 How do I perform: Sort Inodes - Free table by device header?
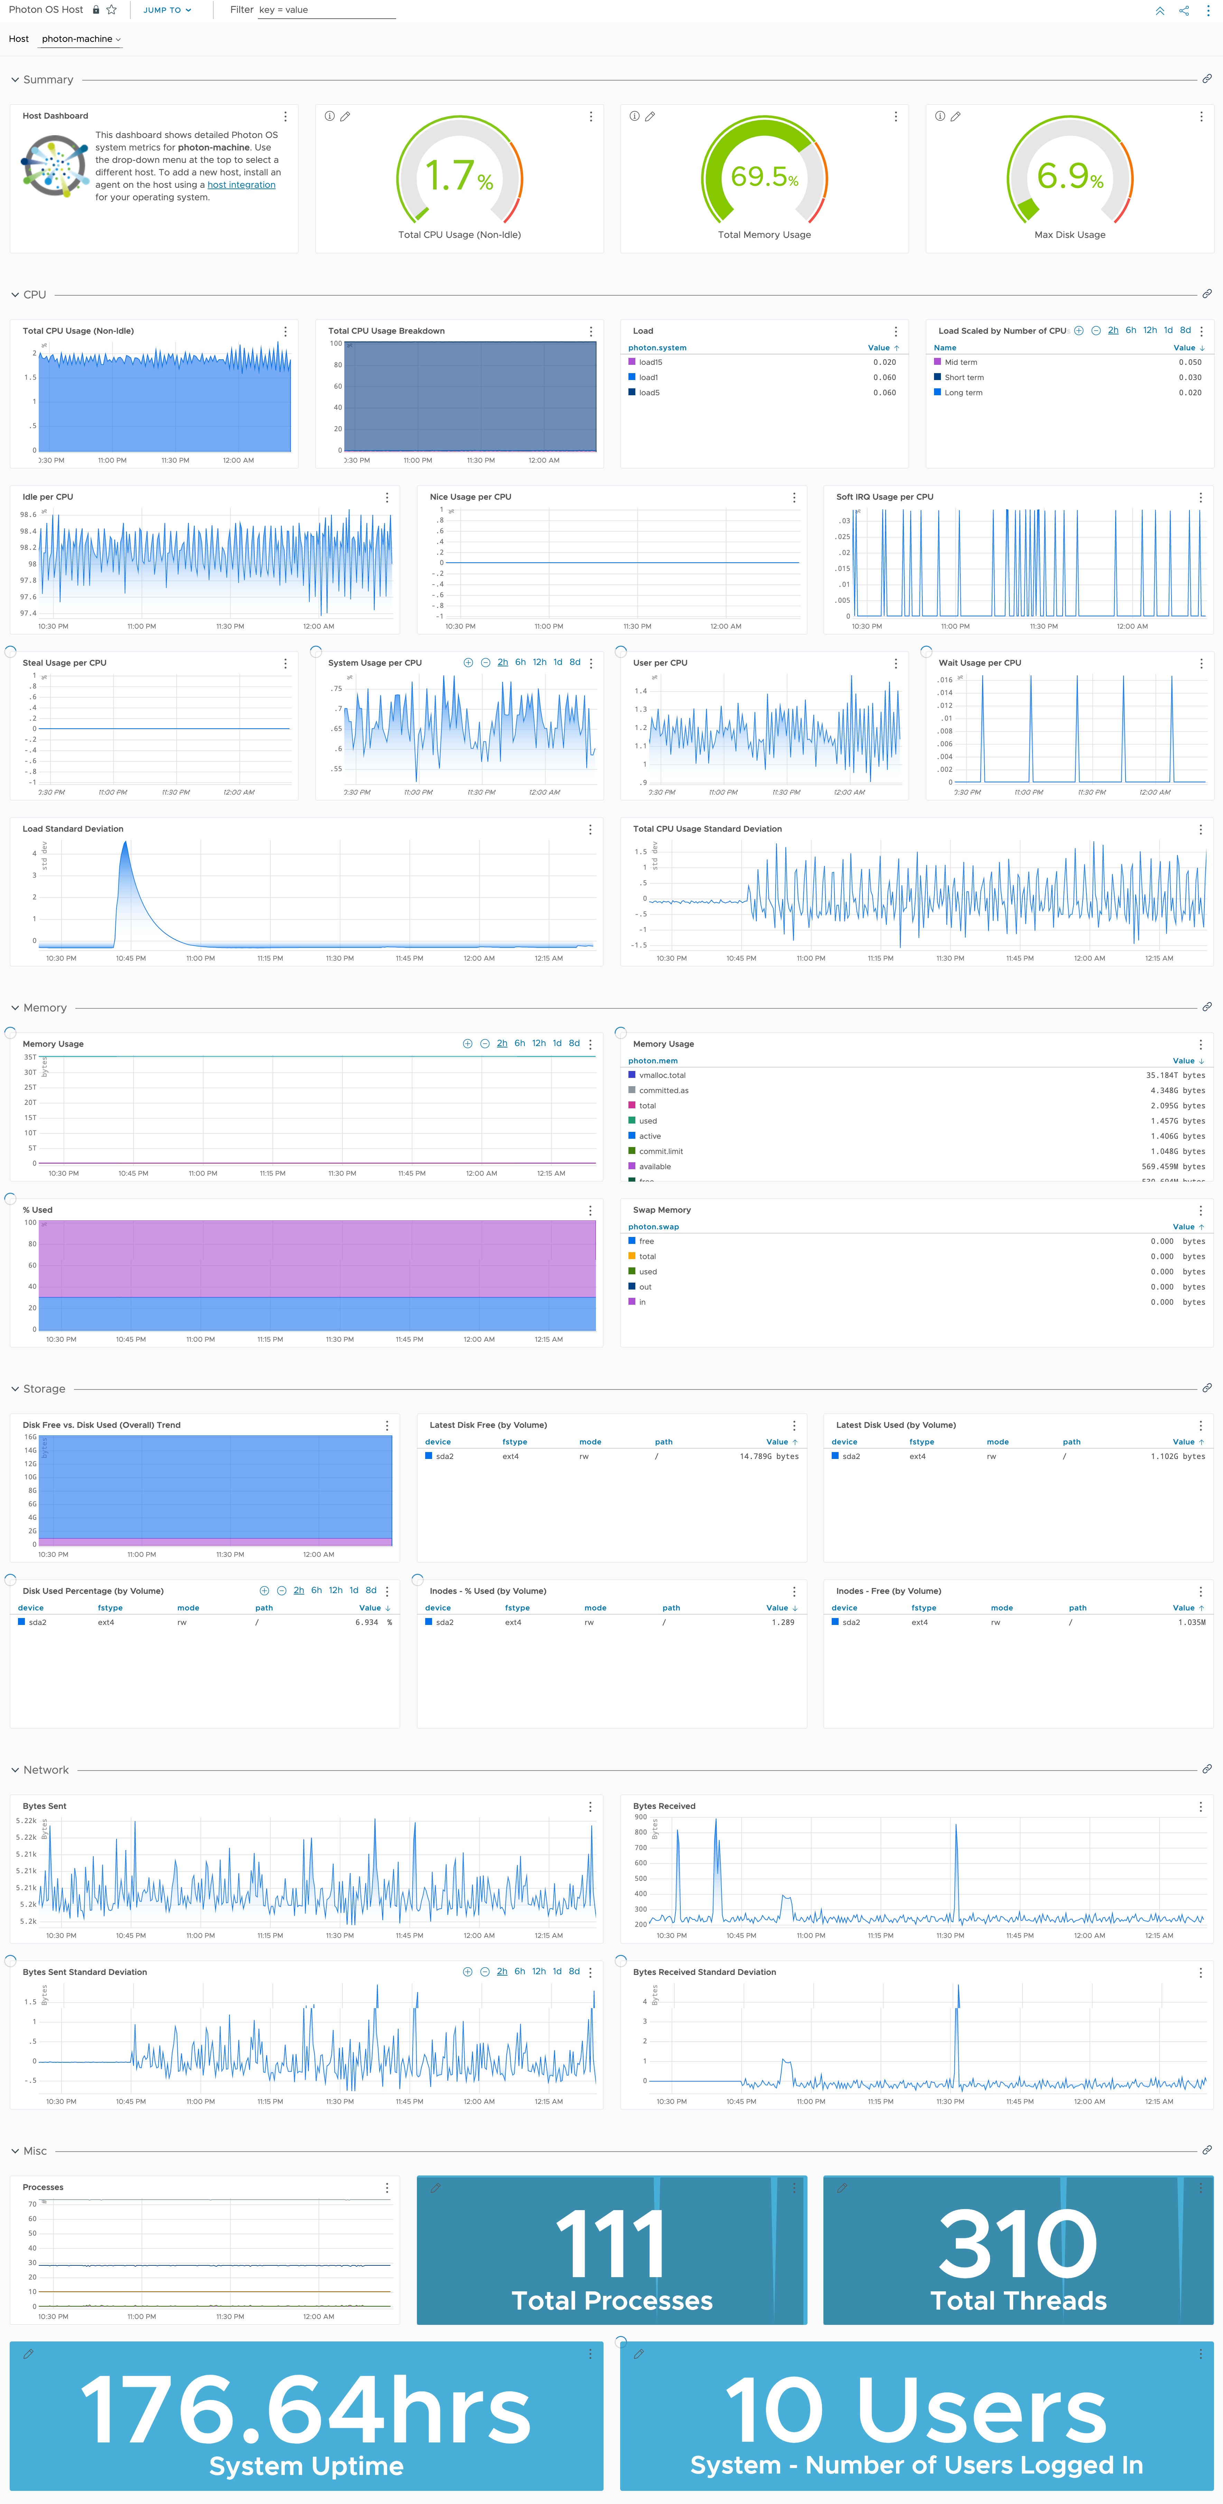(844, 1608)
